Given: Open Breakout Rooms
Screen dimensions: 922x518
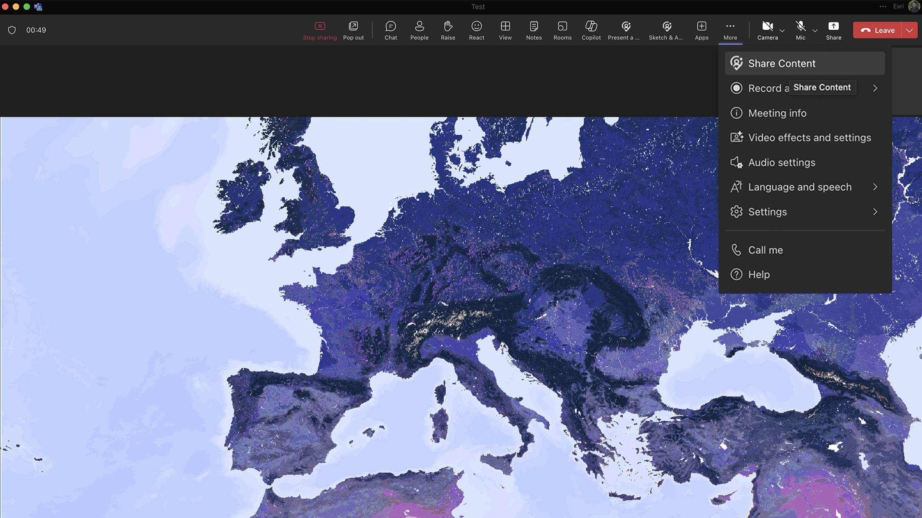Looking at the screenshot, I should [x=562, y=30].
